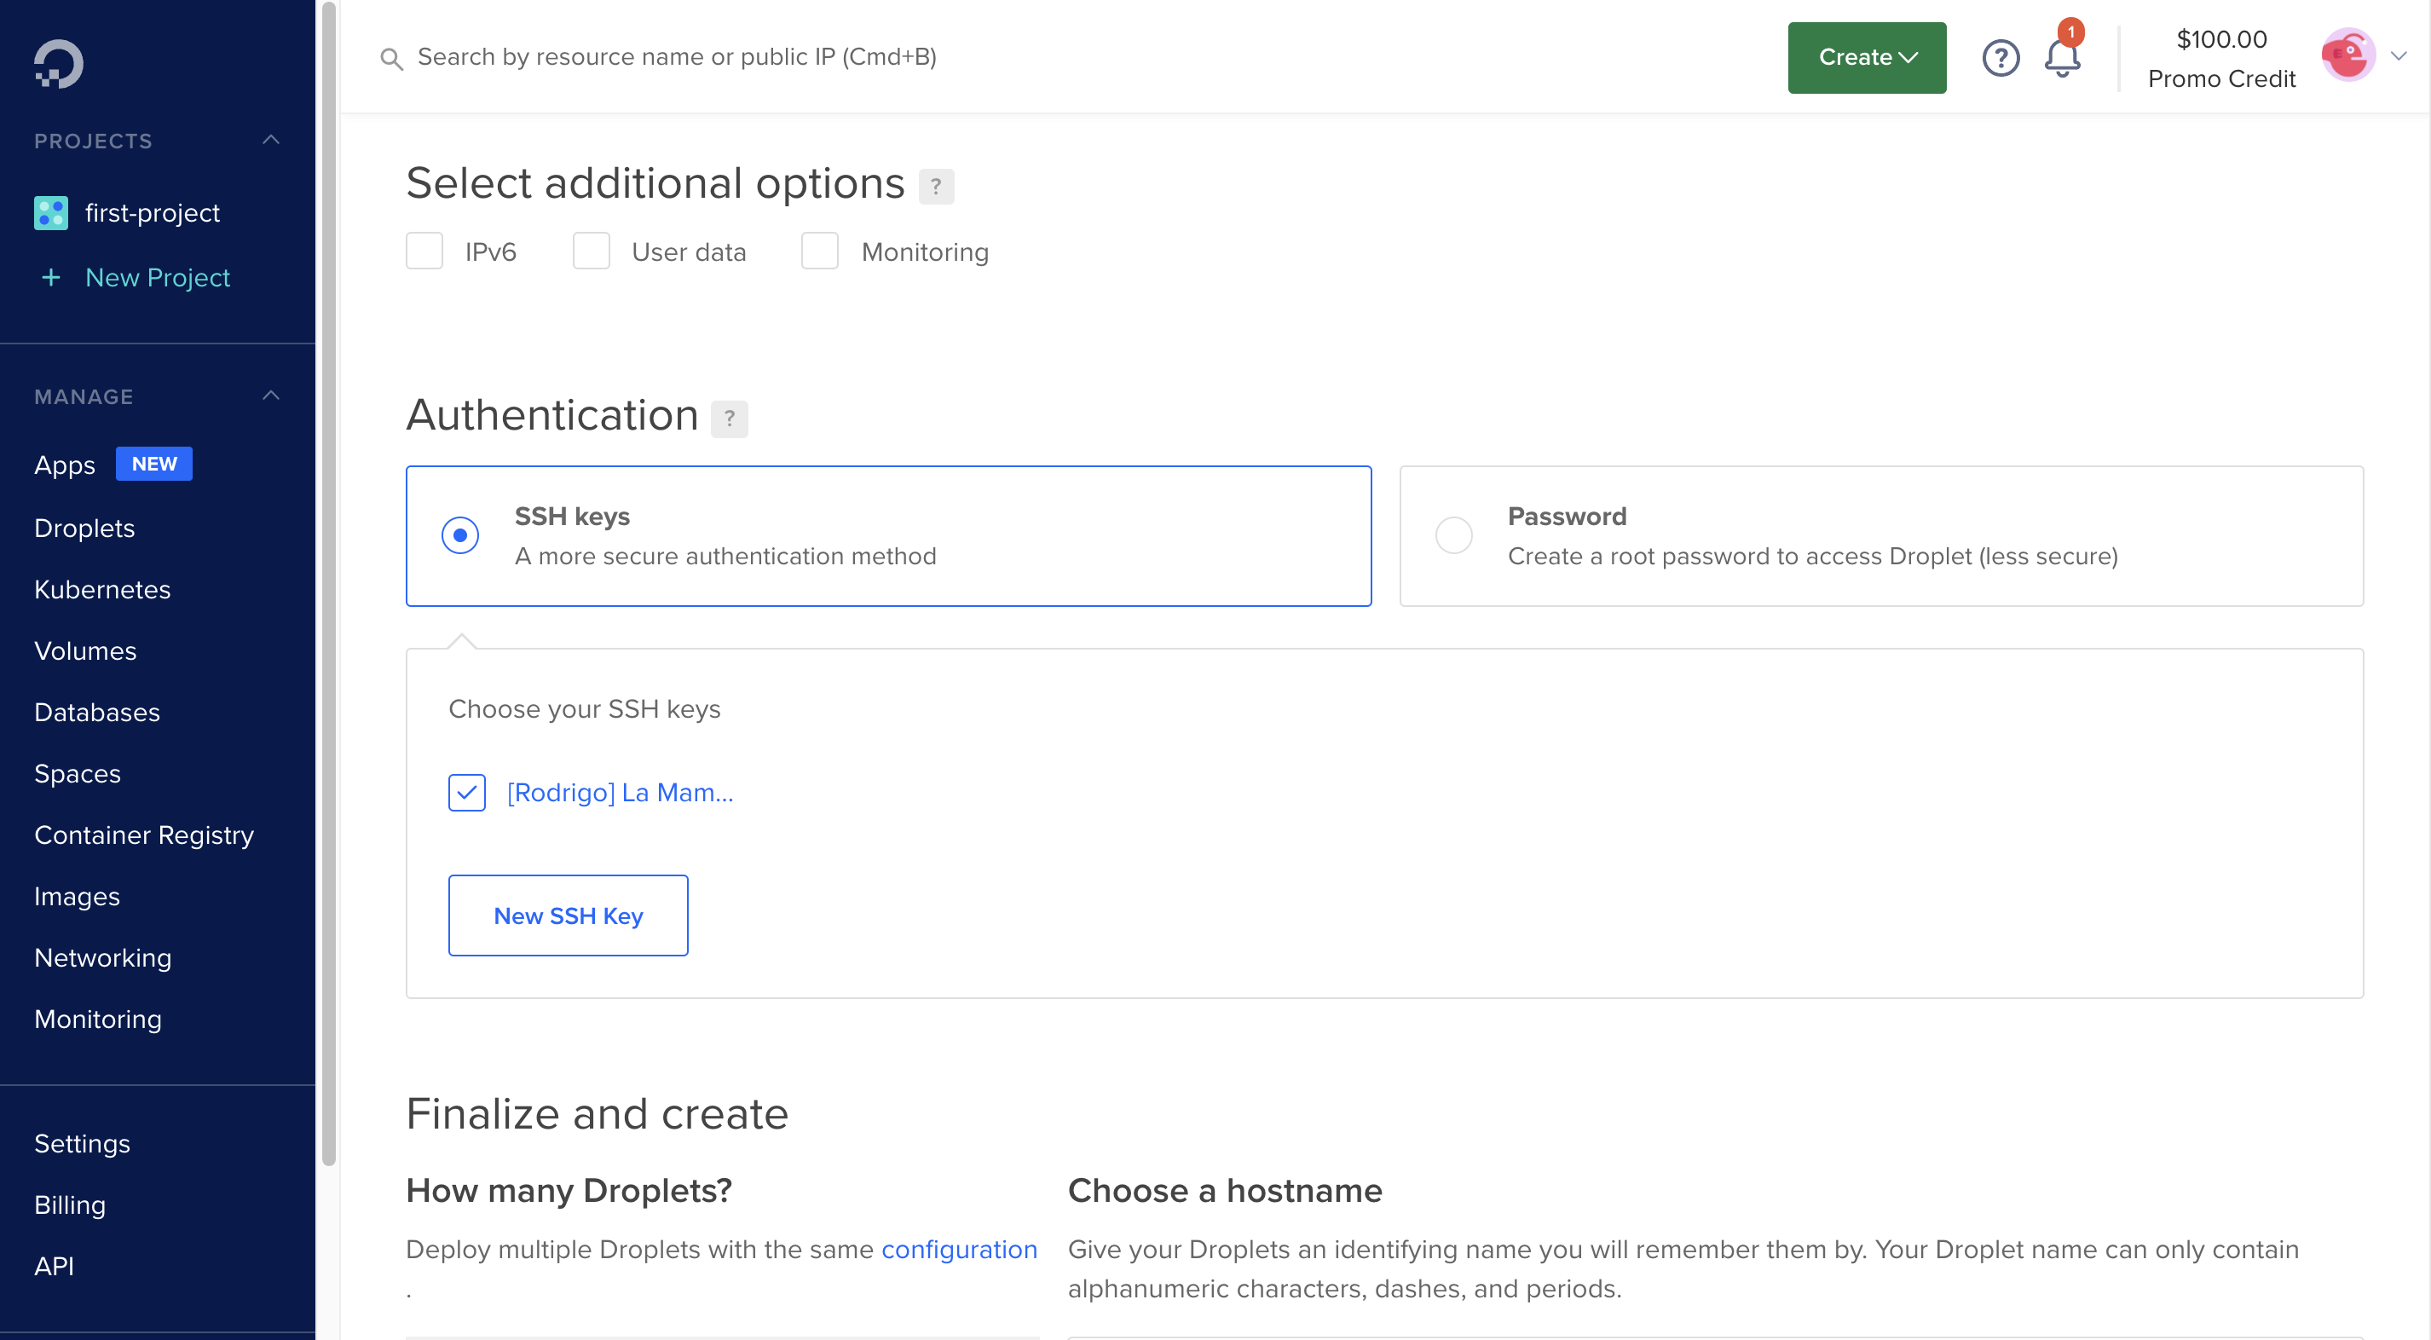Open the configuration link
This screenshot has width=2431, height=1340.
coord(958,1249)
